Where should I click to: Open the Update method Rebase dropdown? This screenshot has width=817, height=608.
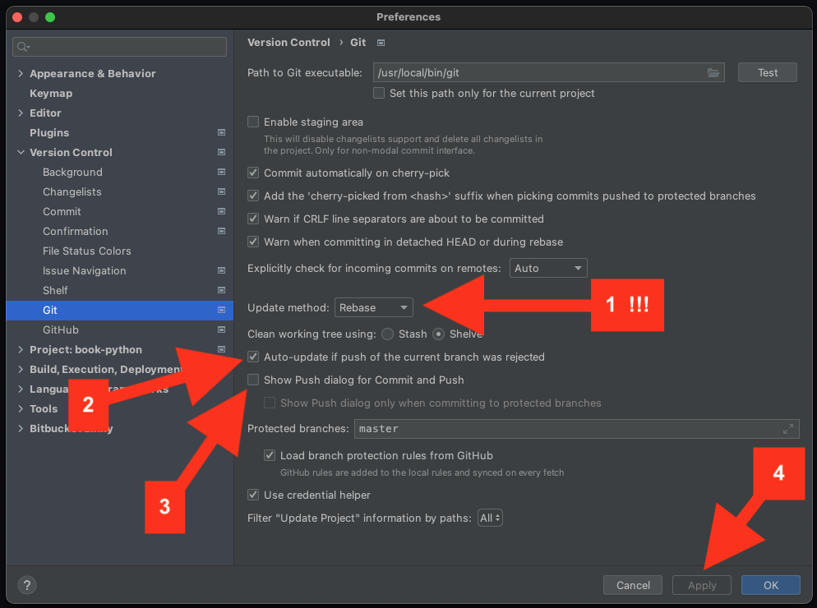[373, 307]
